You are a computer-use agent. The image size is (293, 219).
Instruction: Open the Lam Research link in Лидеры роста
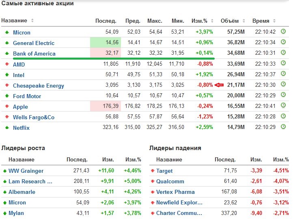click(x=30, y=181)
